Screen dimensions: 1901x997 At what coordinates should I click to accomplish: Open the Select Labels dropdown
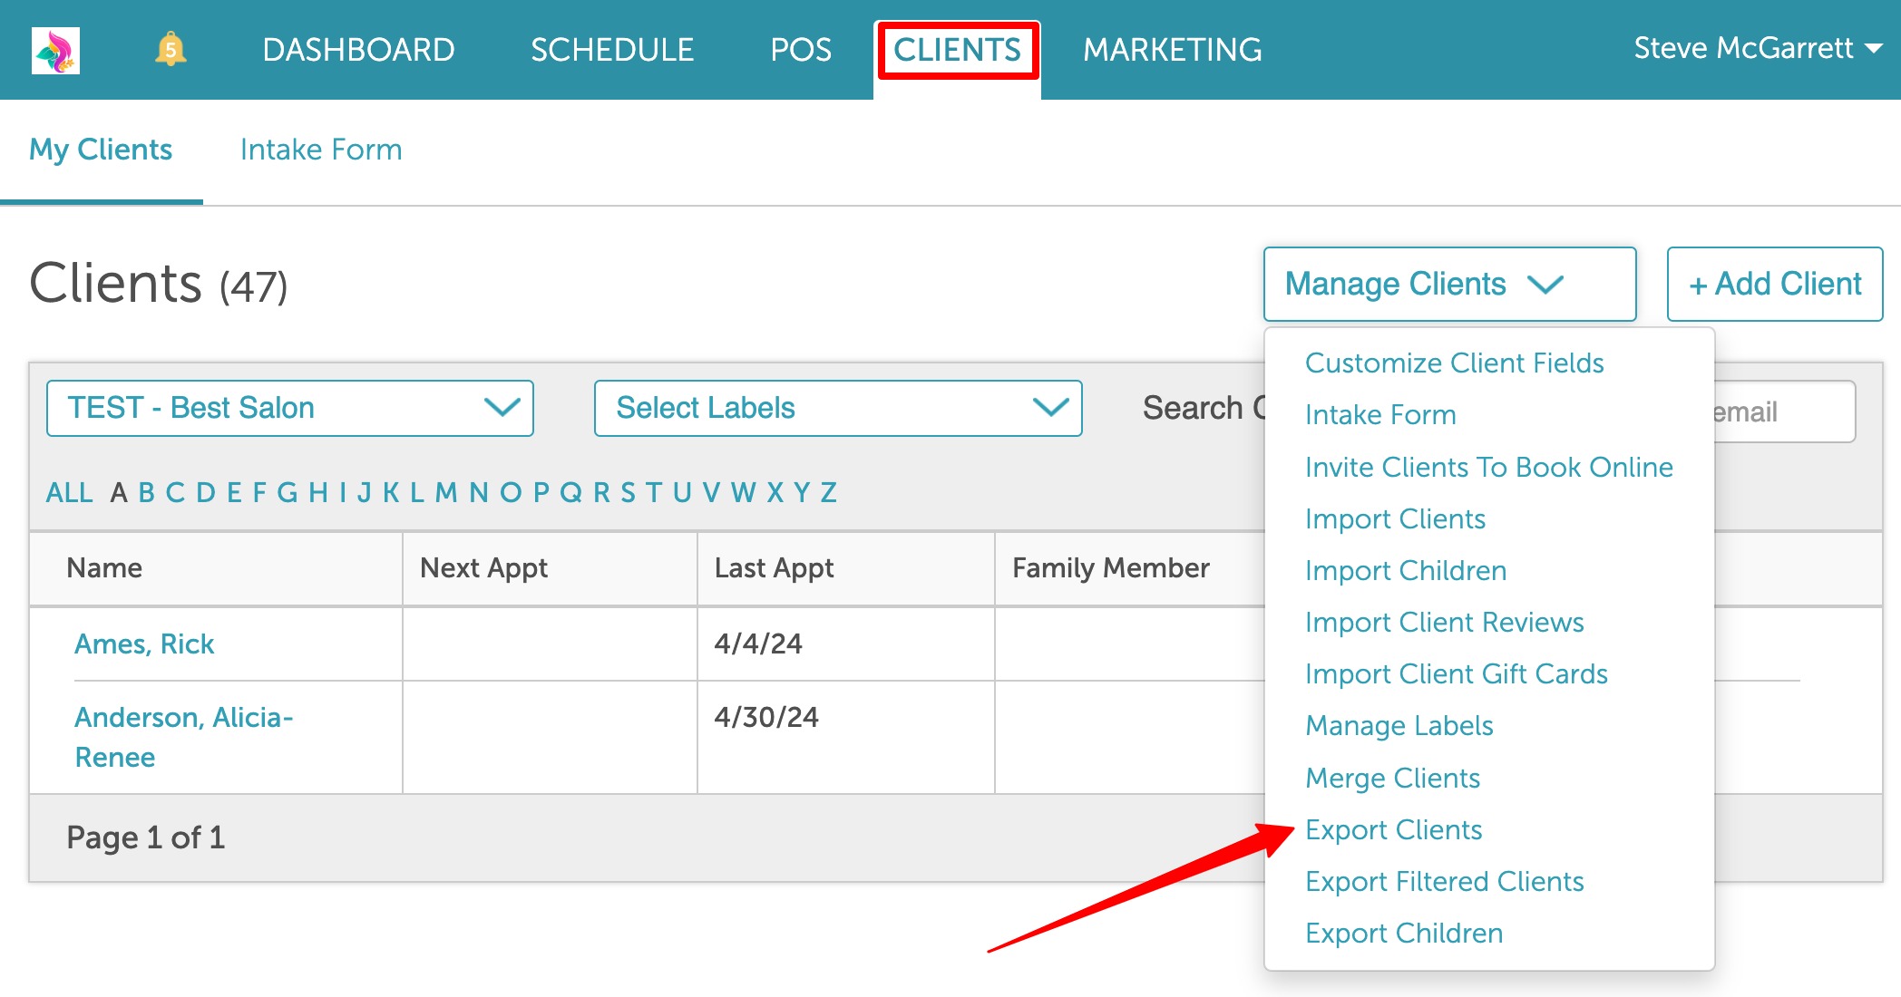click(837, 408)
